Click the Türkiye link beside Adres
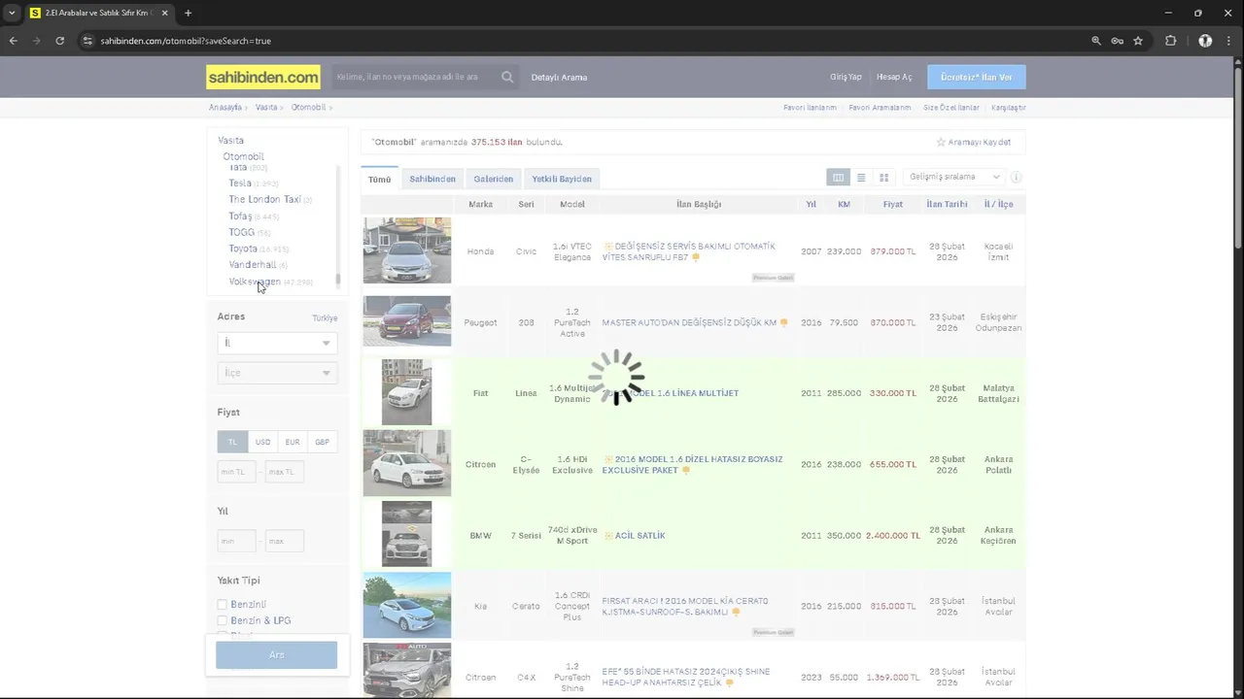This screenshot has height=699, width=1244. point(325,317)
